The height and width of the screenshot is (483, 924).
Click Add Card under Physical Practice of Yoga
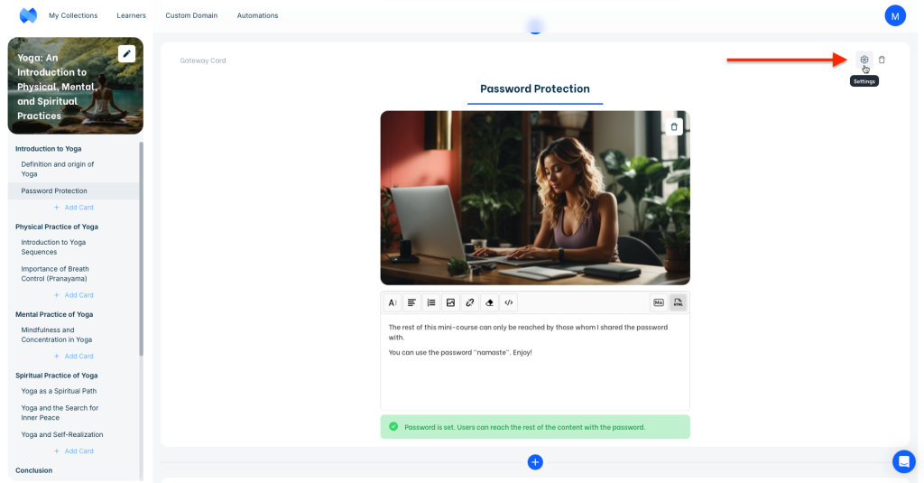tap(73, 295)
